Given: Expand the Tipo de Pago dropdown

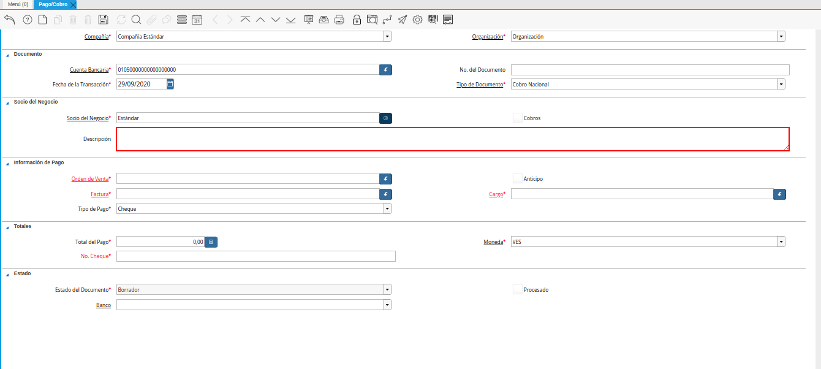Looking at the screenshot, I should 387,208.
